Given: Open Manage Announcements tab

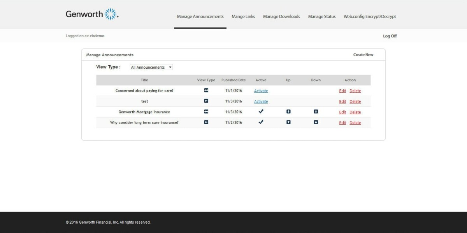Looking at the screenshot, I should point(200,17).
